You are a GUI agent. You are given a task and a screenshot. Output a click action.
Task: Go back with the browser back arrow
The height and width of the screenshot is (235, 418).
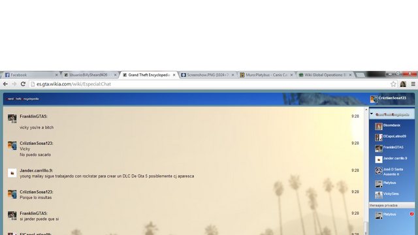pyautogui.click(x=5, y=84)
